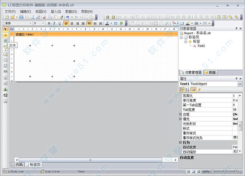Select the Text1 tree item
Screen dimensions: 245x176
pyautogui.click(x=201, y=46)
